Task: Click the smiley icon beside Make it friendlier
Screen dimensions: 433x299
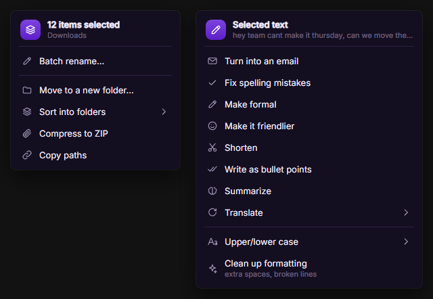Action: 212,126
